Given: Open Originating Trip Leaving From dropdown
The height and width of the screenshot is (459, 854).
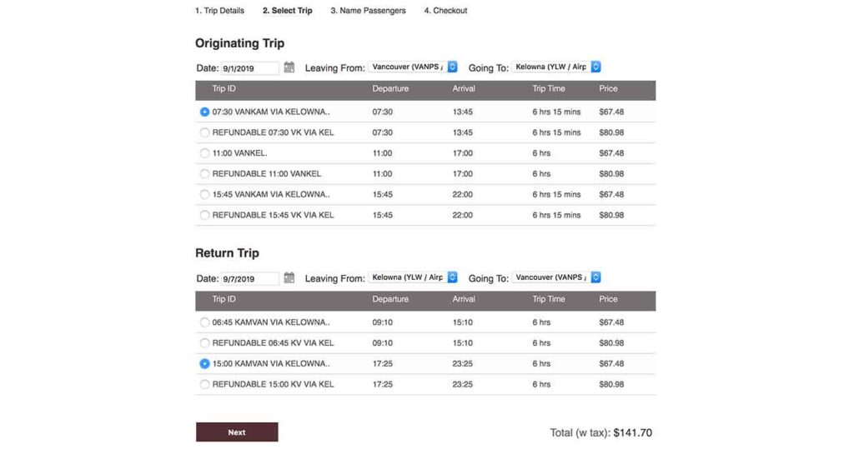Looking at the screenshot, I should point(414,67).
